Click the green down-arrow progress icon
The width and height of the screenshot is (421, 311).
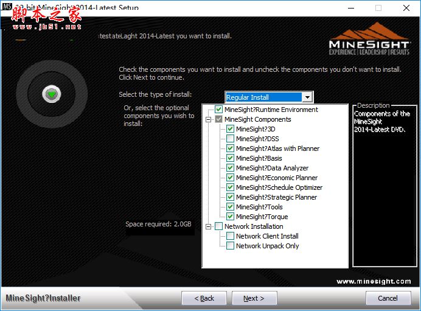(52, 94)
